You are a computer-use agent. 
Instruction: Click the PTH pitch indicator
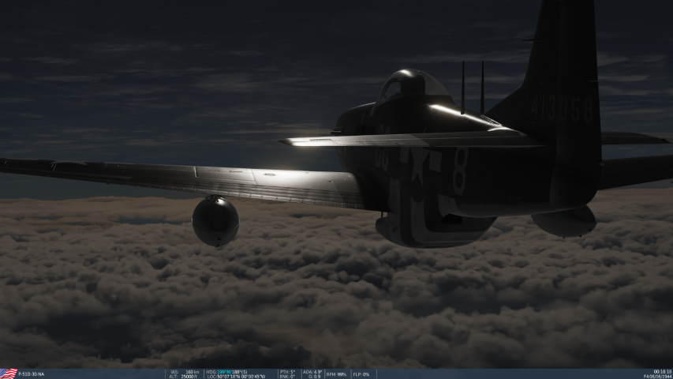pos(287,371)
